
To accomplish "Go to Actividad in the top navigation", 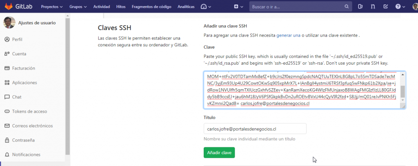I will [x=101, y=7].
